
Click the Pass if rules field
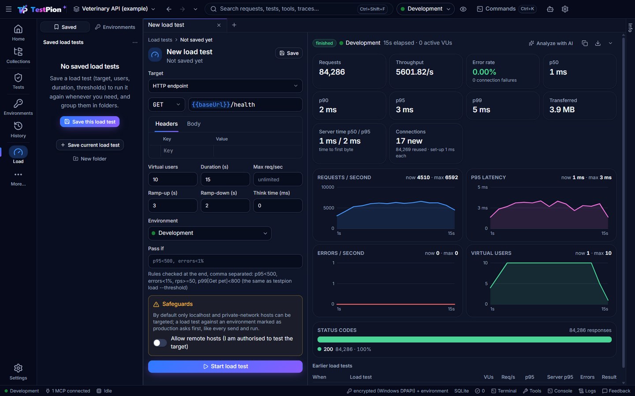pyautogui.click(x=225, y=261)
